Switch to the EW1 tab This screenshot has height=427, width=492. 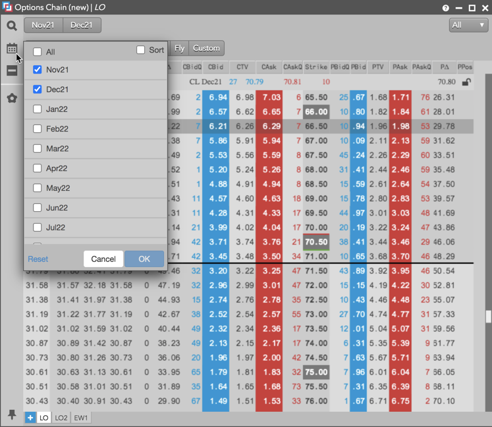tap(81, 418)
